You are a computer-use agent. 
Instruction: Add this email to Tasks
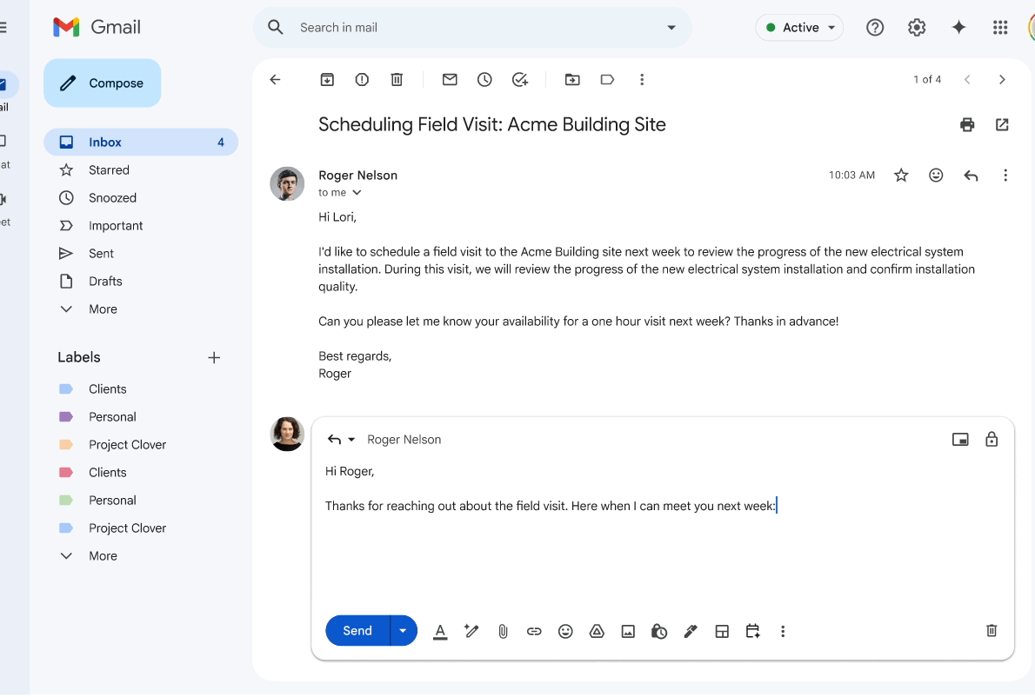click(520, 79)
